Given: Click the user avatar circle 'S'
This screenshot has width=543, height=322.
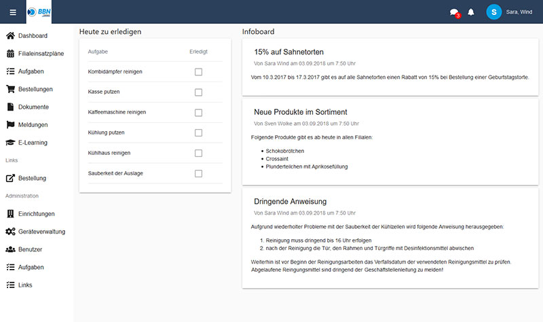Looking at the screenshot, I should pos(494,12).
